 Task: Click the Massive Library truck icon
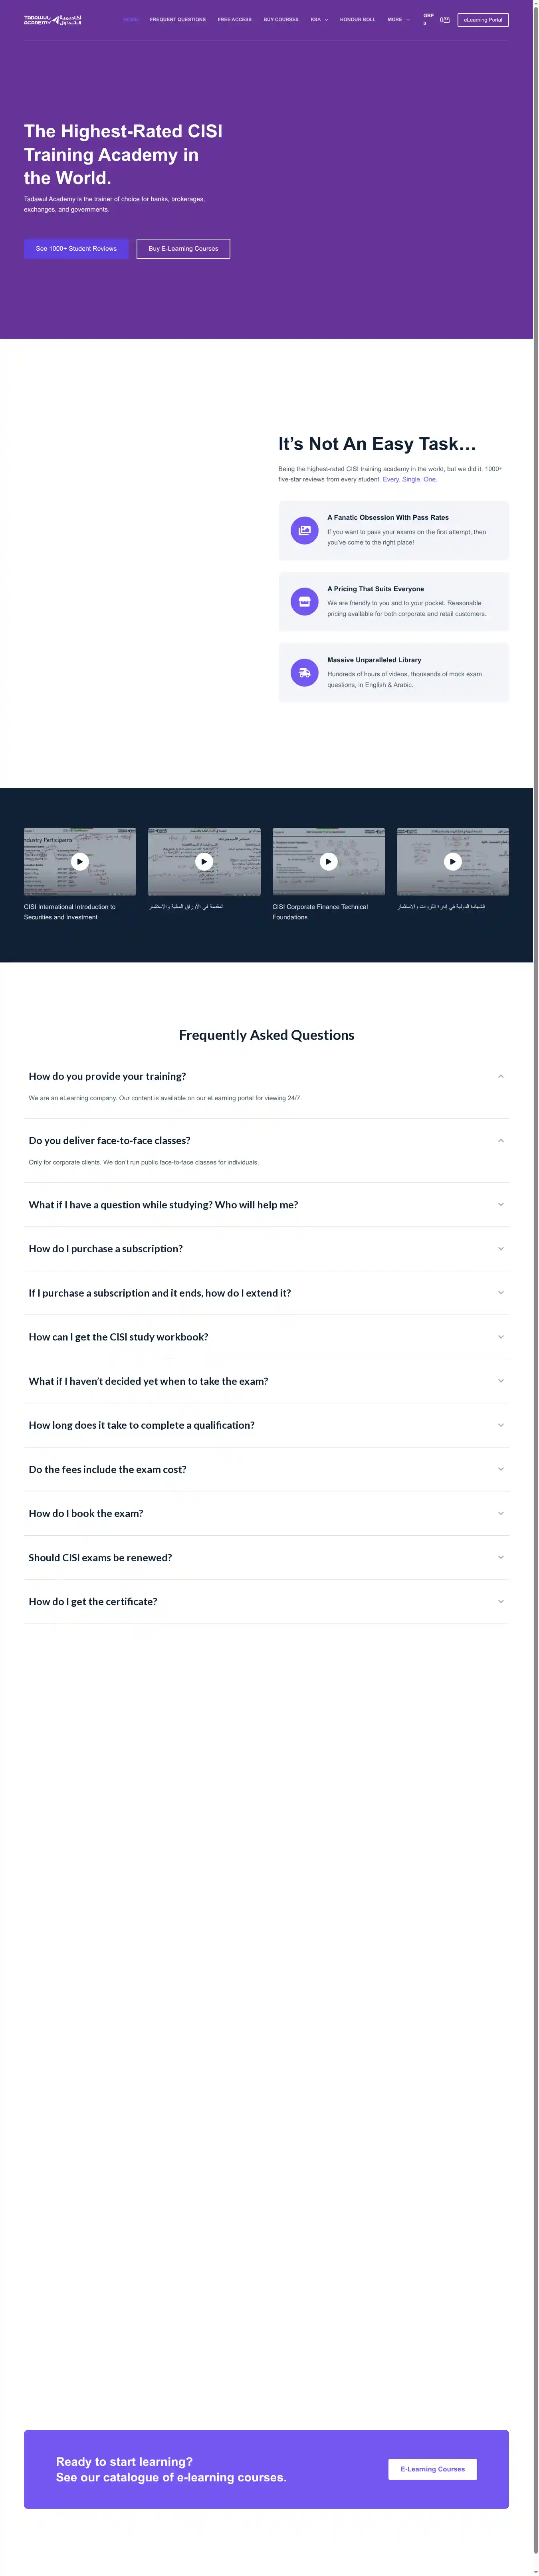pyautogui.click(x=304, y=672)
